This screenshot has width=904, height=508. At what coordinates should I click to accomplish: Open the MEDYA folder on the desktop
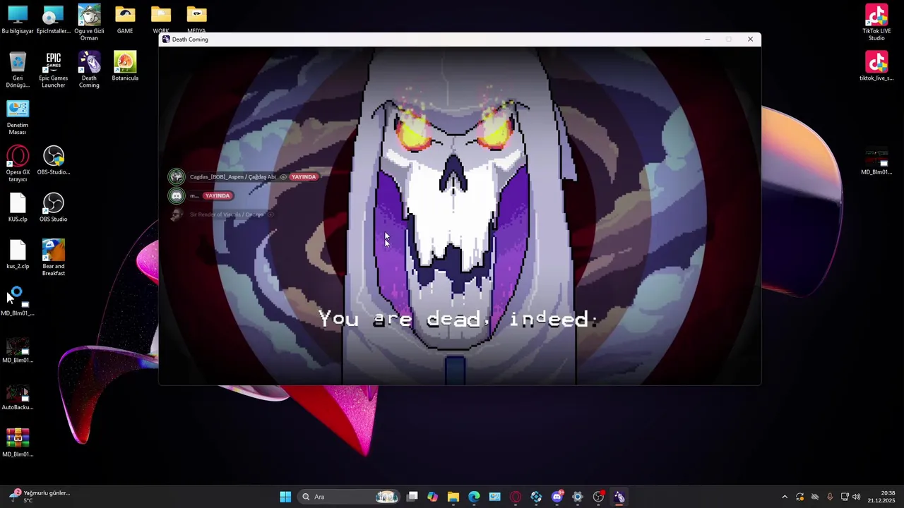click(196, 20)
